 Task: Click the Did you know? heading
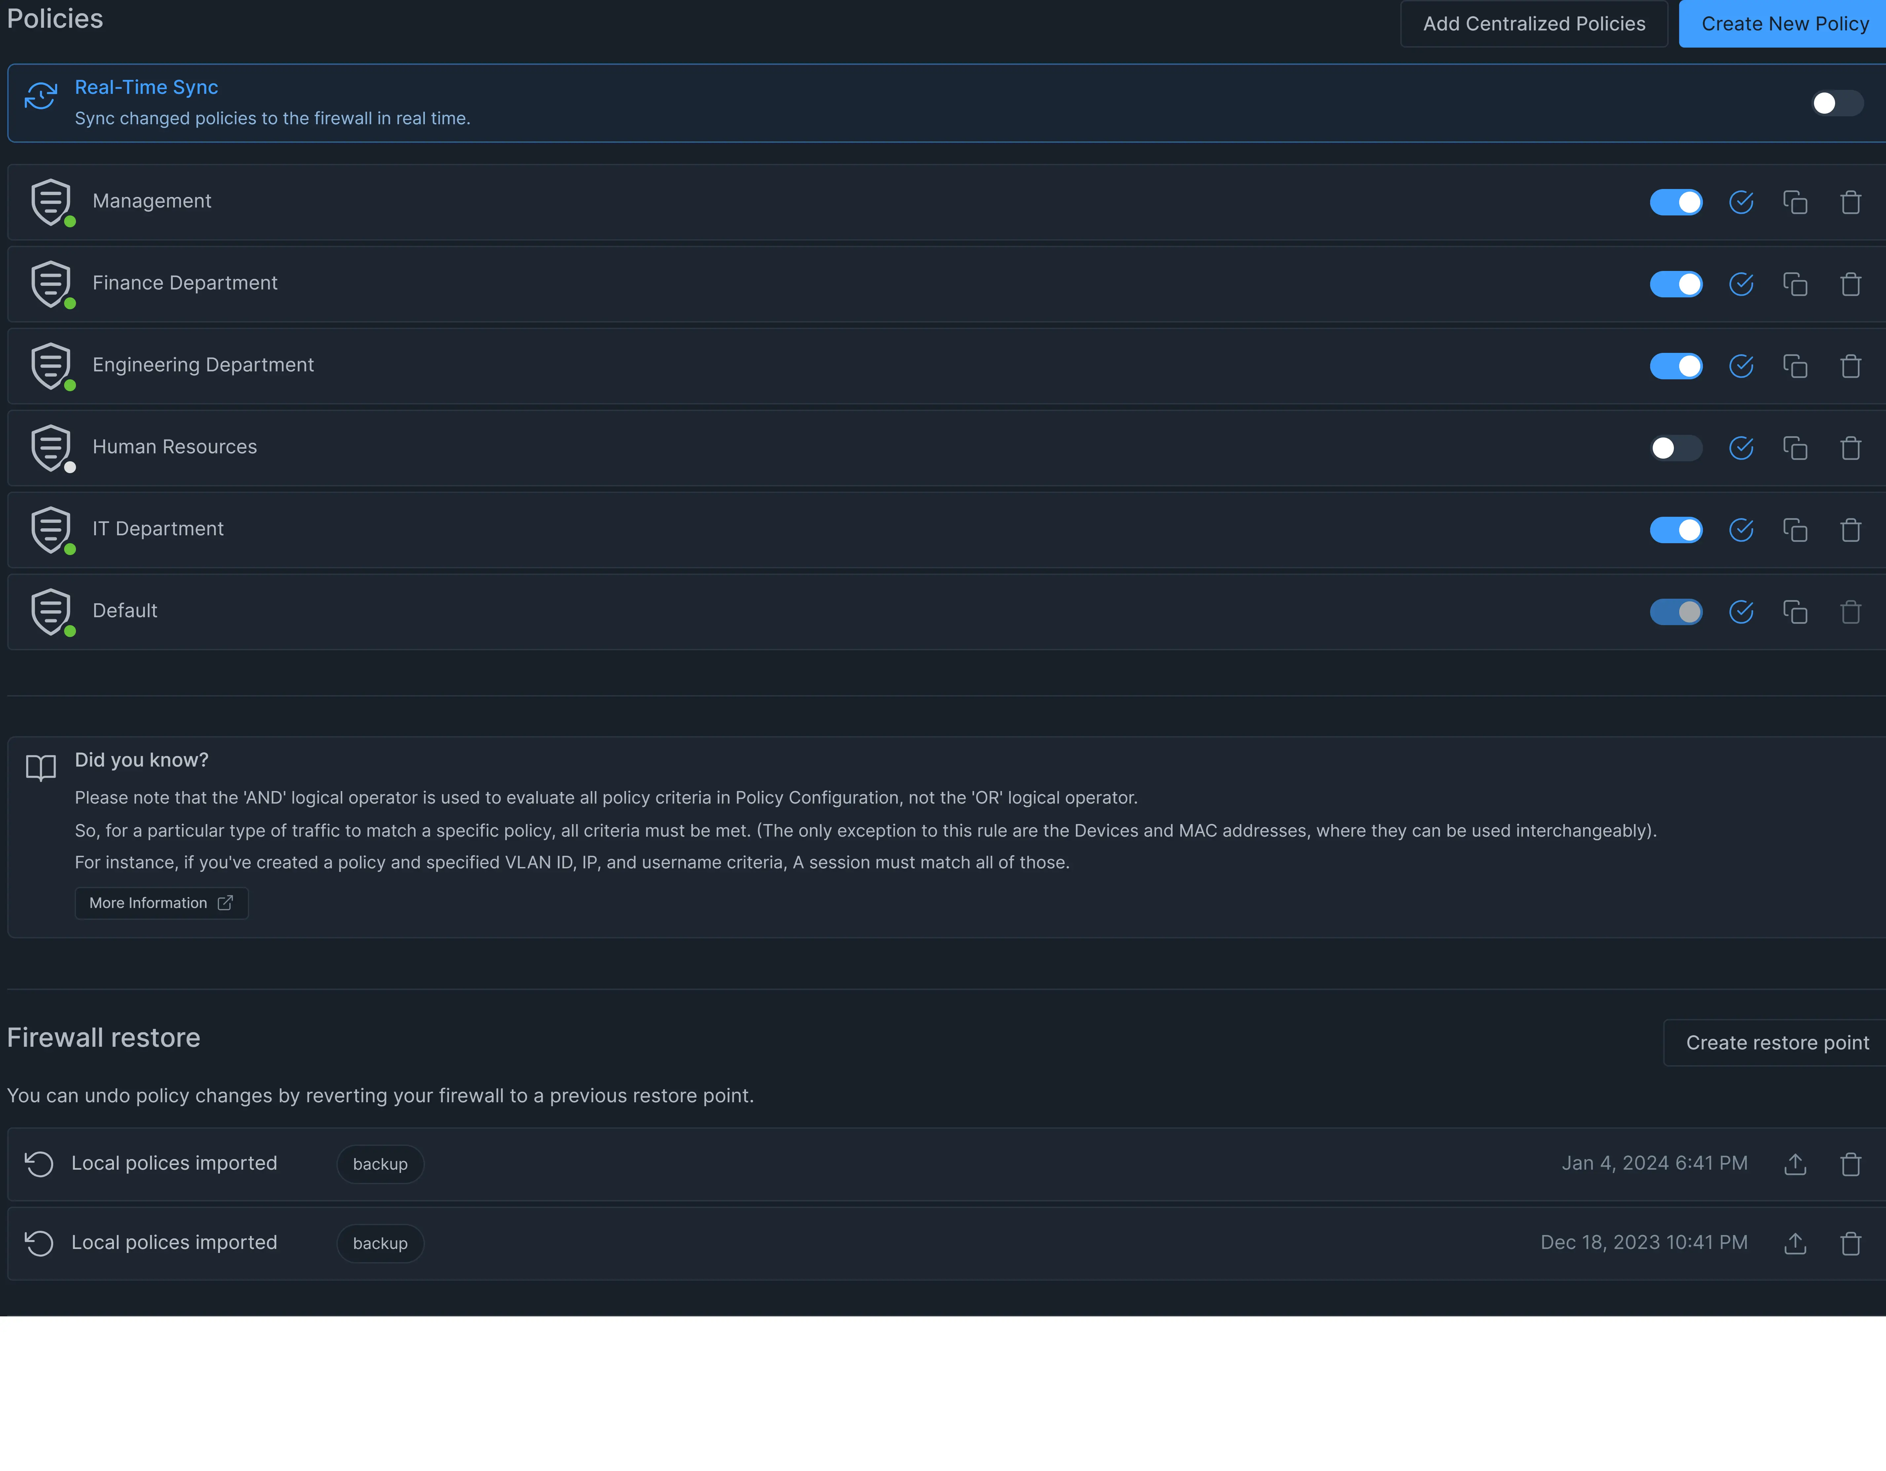pos(142,760)
